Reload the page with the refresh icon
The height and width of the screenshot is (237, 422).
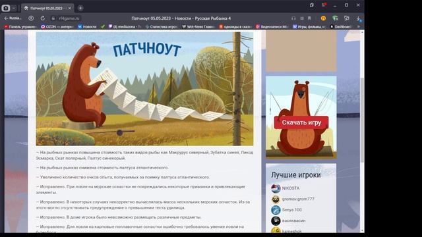point(42,18)
